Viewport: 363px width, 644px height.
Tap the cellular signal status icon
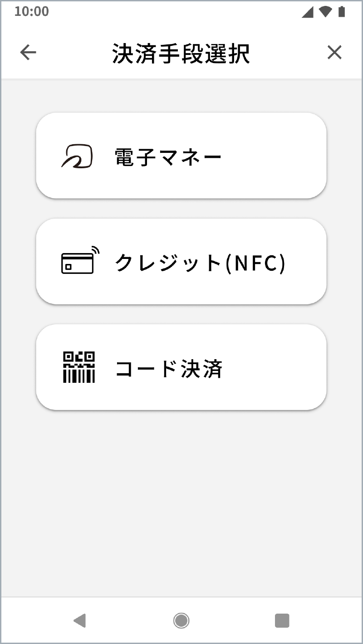pos(308,12)
